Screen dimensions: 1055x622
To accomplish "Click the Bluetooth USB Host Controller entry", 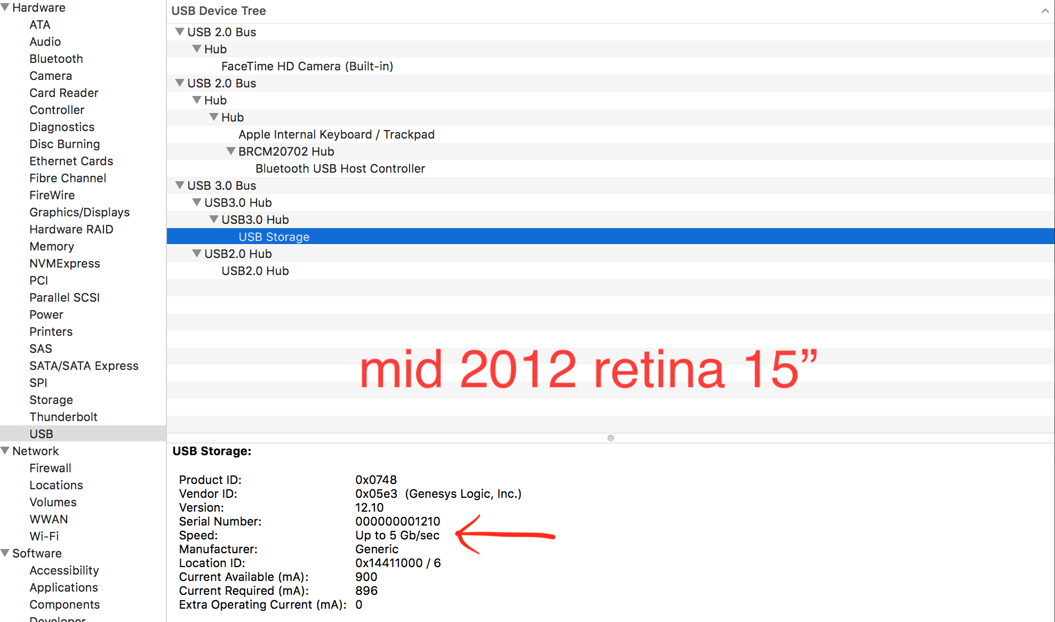I will coord(340,168).
